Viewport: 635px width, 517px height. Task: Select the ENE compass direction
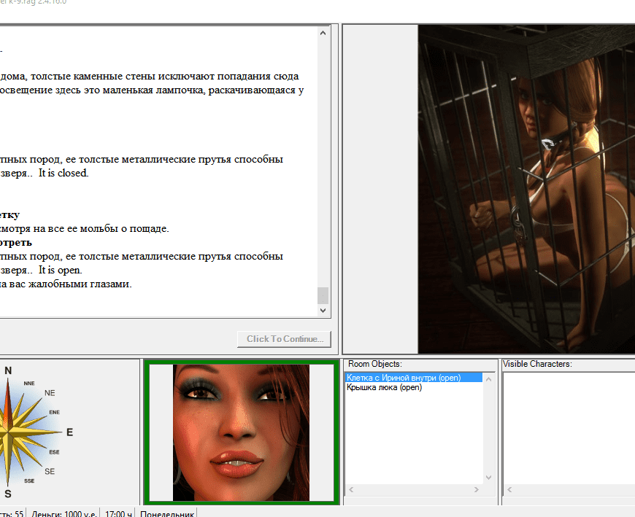55,412
